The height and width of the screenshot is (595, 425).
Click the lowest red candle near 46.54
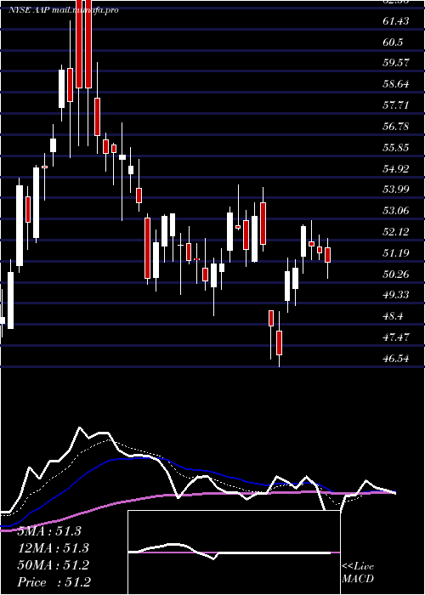(280, 343)
